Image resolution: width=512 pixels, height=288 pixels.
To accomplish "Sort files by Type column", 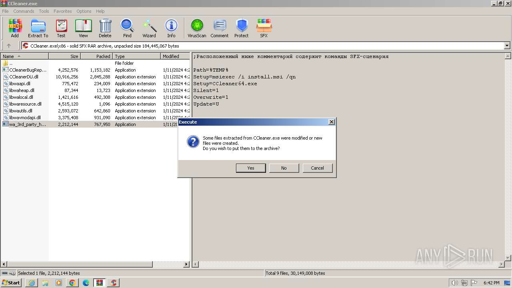I will point(136,56).
